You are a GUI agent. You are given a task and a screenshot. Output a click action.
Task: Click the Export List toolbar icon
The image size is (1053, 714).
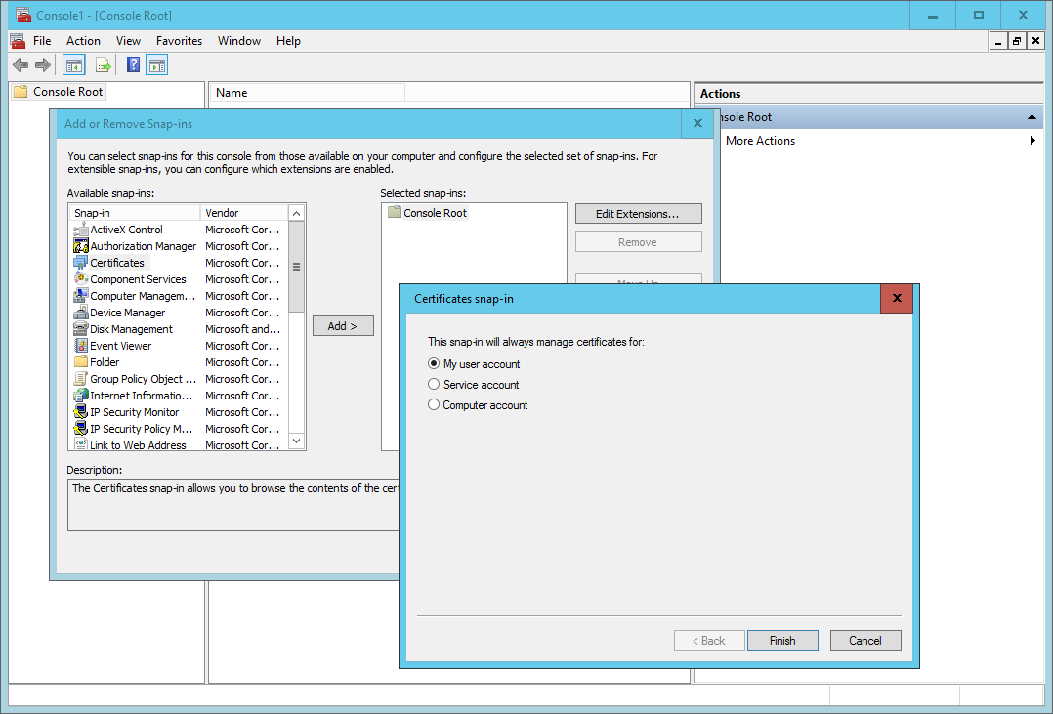coord(104,65)
